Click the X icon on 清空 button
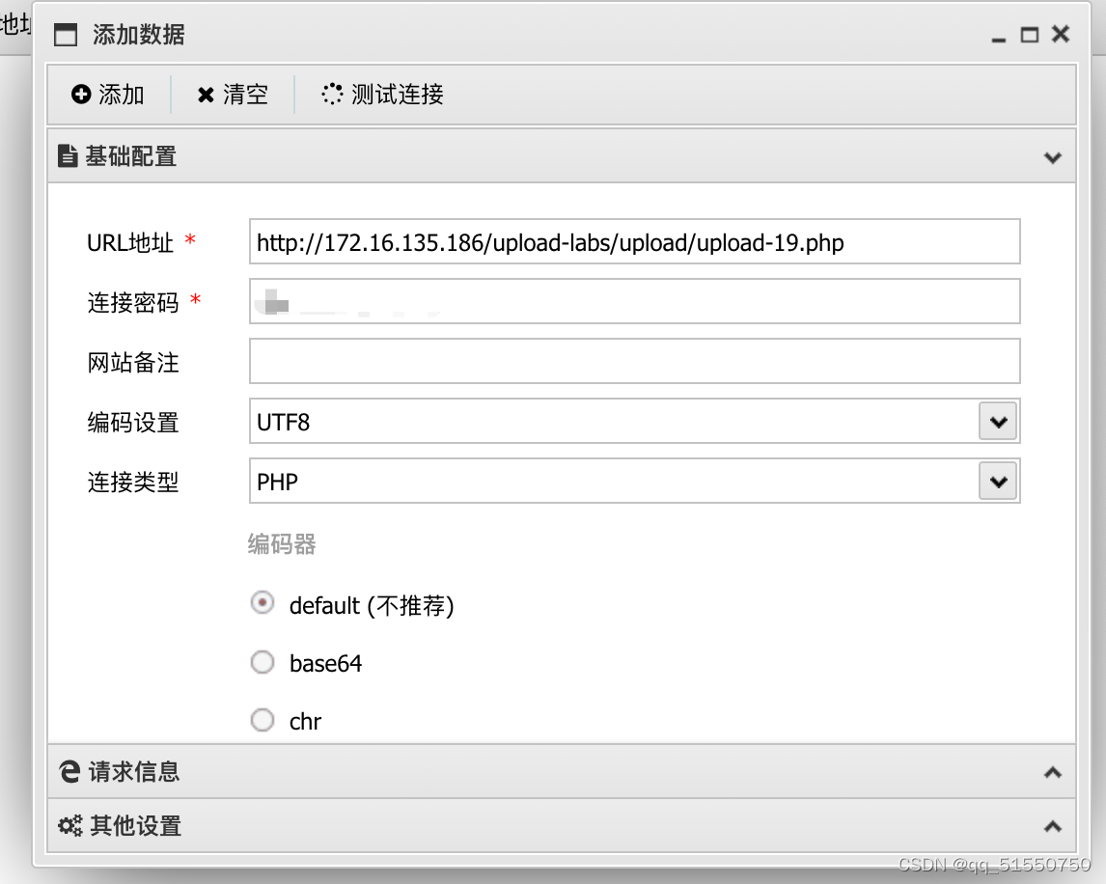1106x884 pixels. pyautogui.click(x=206, y=94)
